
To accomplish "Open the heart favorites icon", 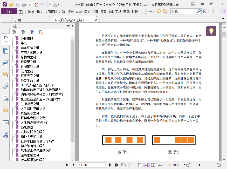I will pyautogui.click(x=159, y=11).
